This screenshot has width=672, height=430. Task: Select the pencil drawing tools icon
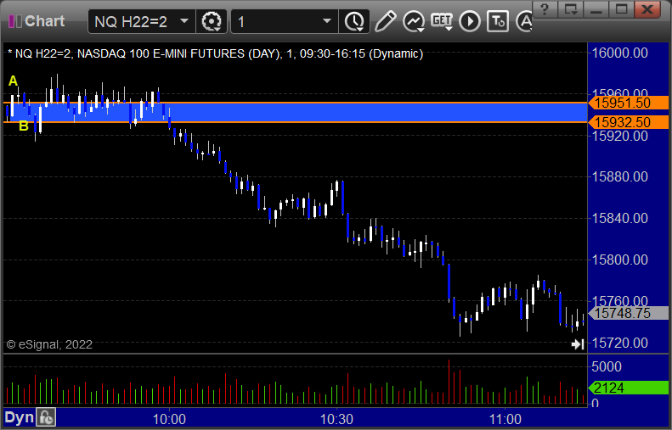[386, 21]
